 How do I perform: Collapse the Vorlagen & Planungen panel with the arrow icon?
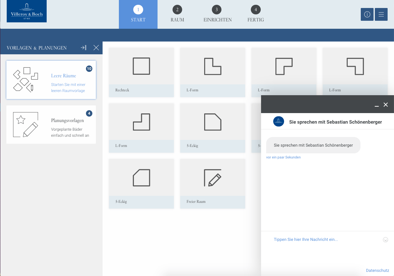[83, 48]
